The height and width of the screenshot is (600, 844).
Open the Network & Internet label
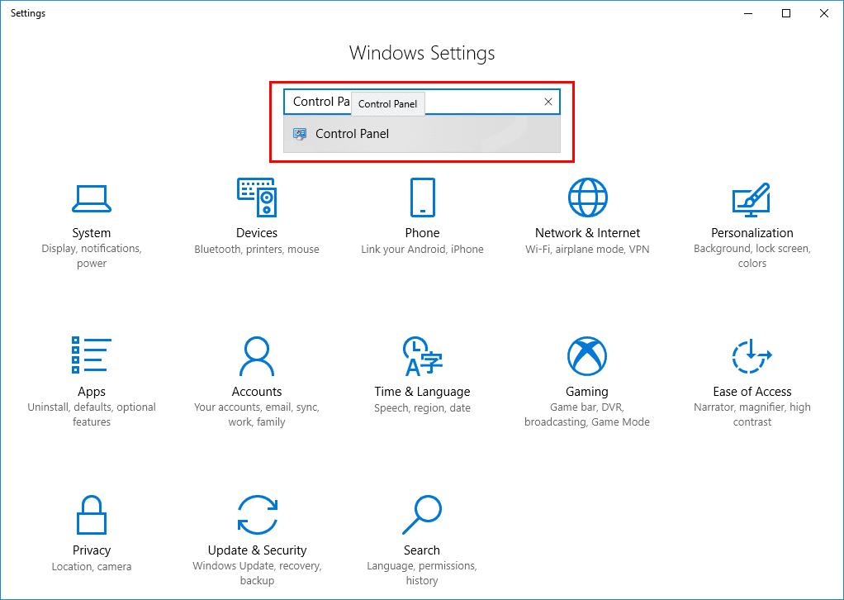point(588,233)
